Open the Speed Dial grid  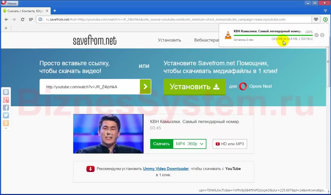[31, 19]
